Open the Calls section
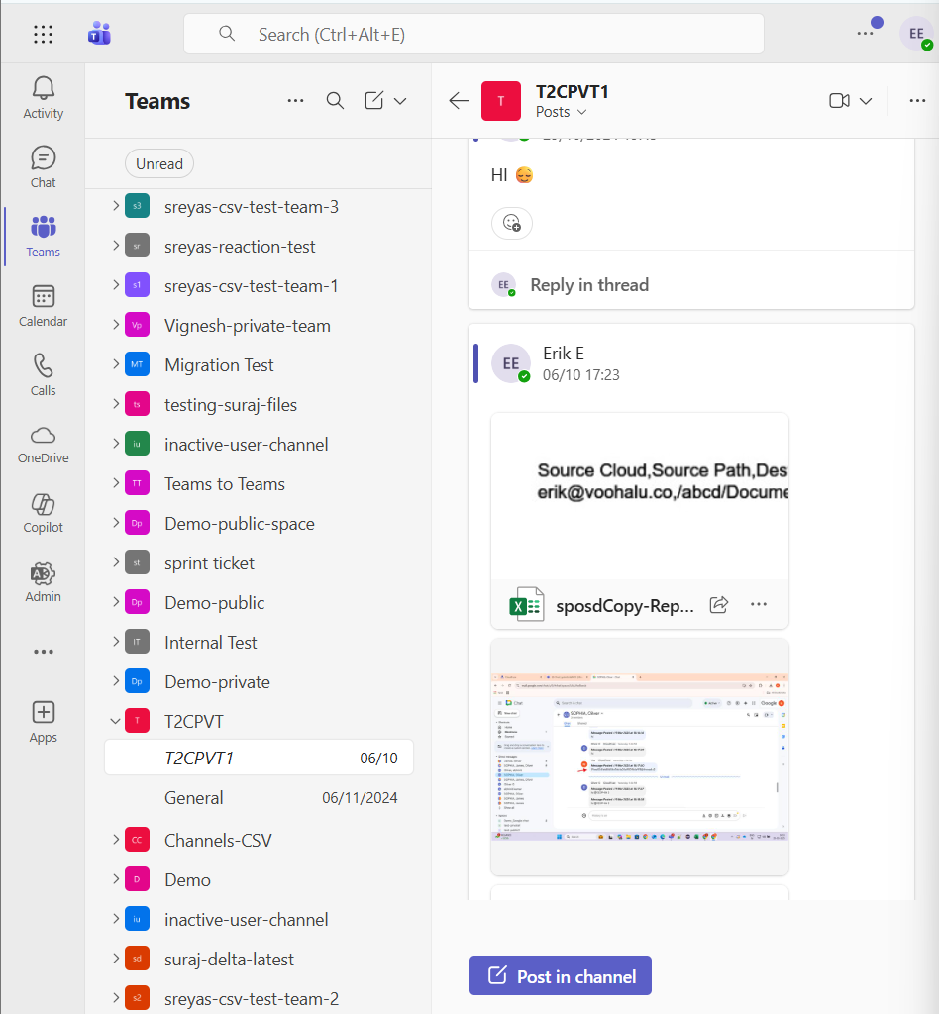 pos(43,374)
